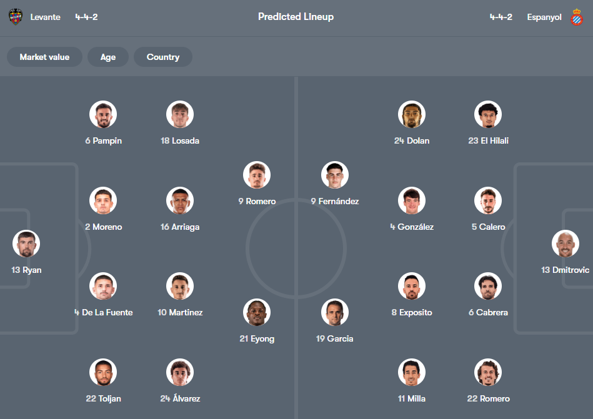The width and height of the screenshot is (593, 419).
Task: Select the Age filter
Action: (x=107, y=57)
